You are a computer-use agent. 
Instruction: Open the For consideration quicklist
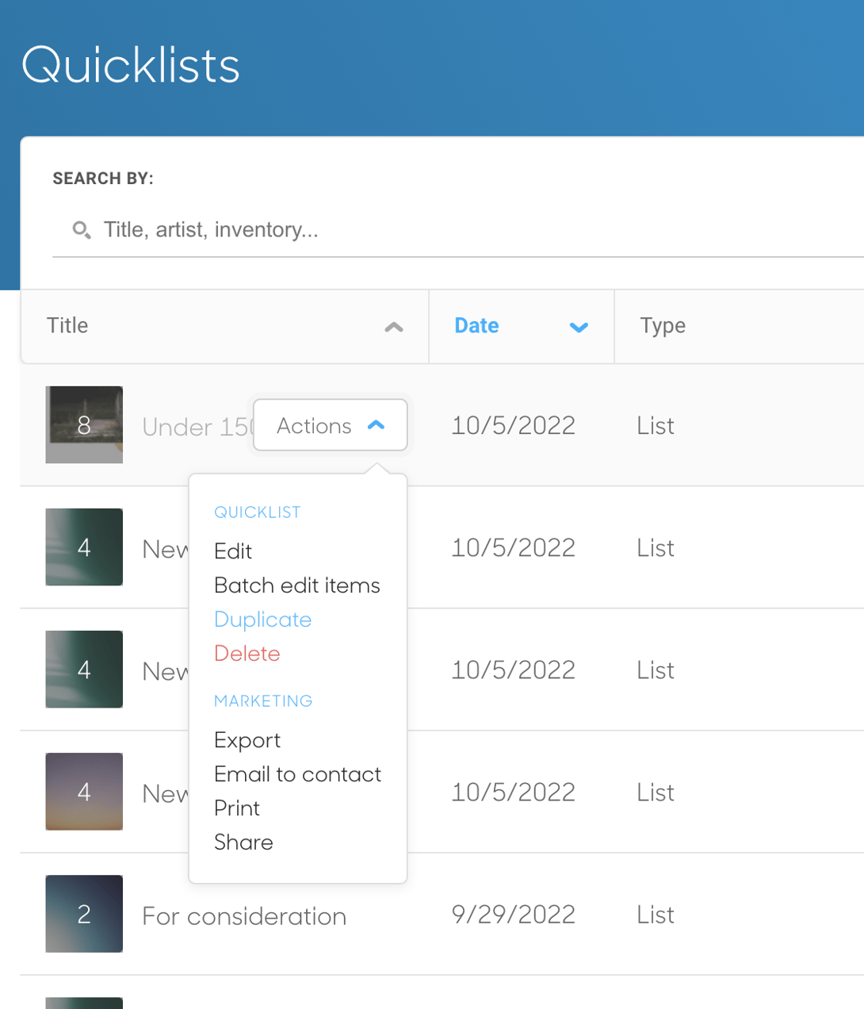click(x=243, y=915)
